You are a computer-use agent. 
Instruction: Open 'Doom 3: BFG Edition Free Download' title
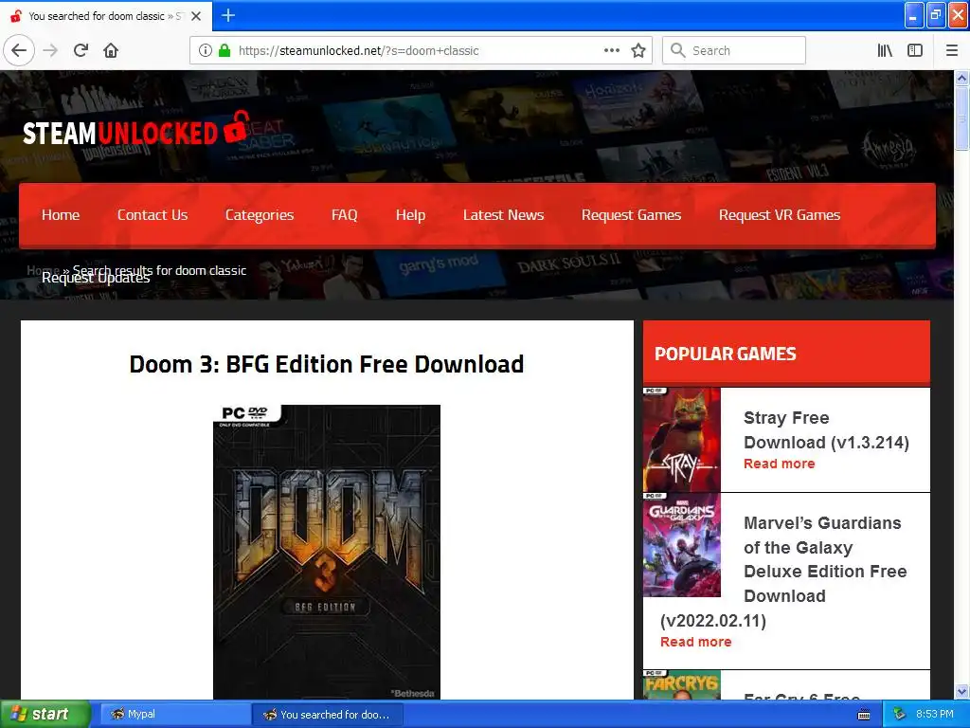pos(327,364)
